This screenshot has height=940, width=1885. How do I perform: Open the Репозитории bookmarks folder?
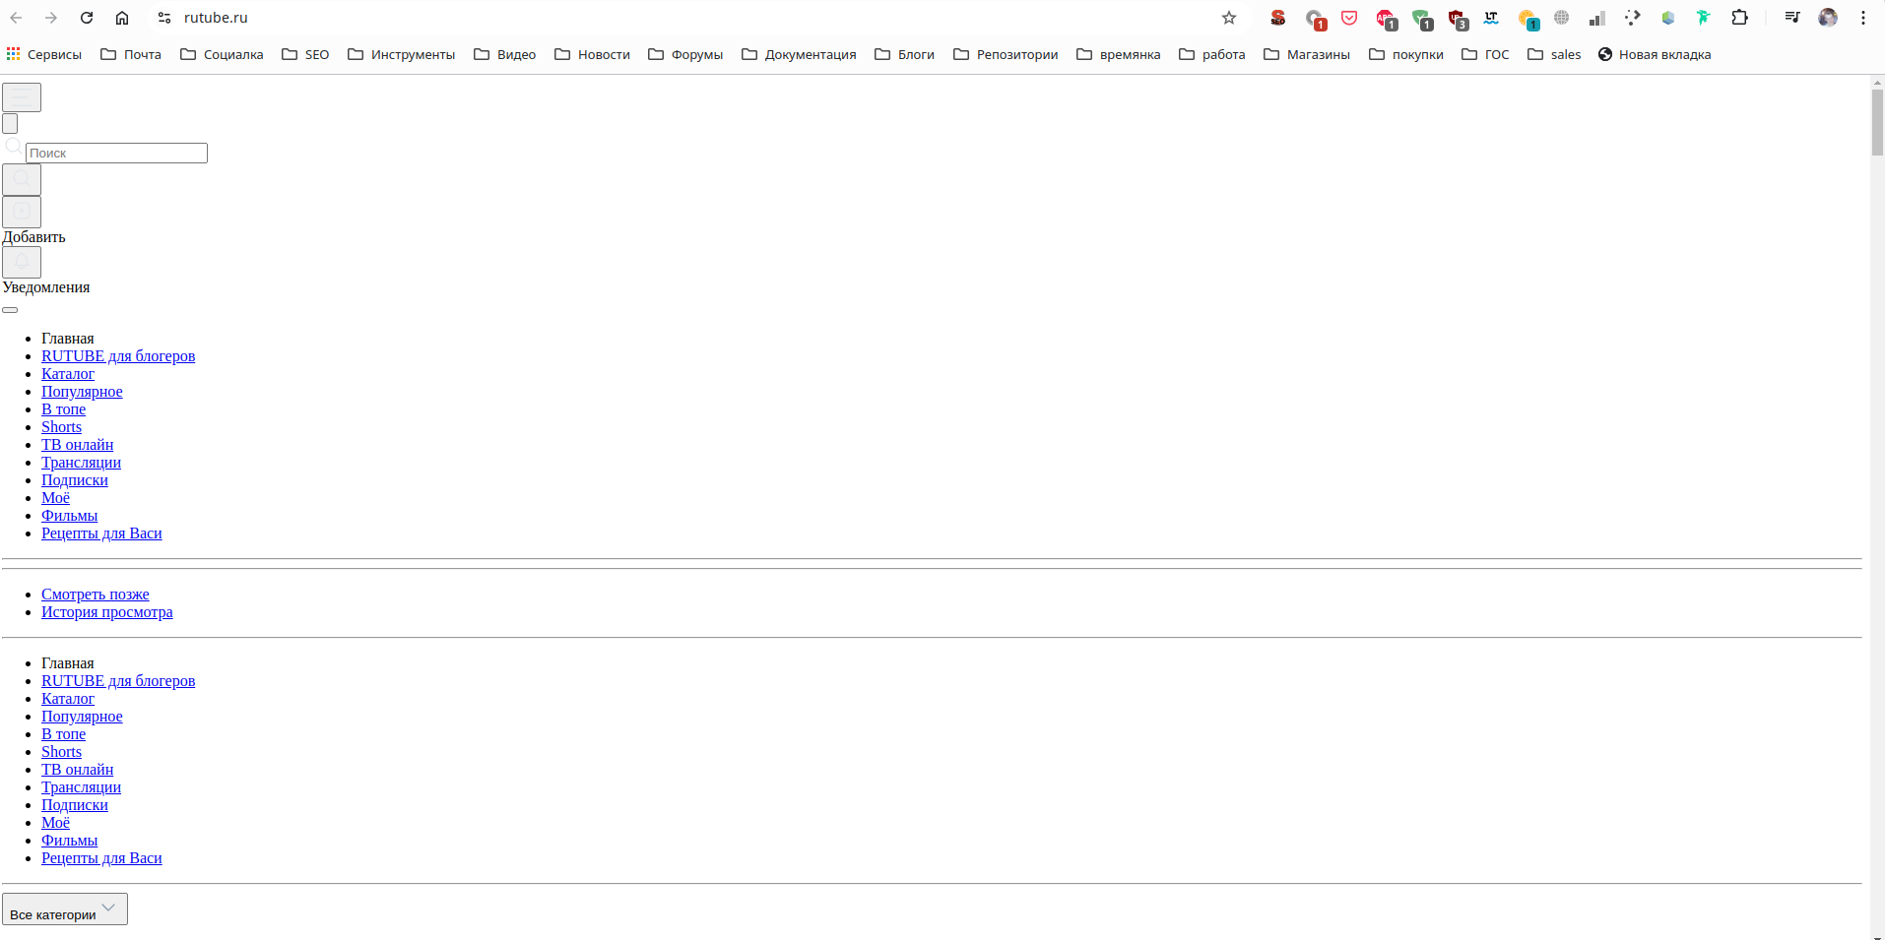tap(1006, 54)
